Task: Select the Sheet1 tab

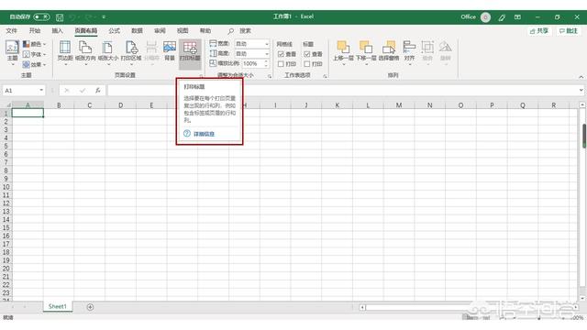Action: (57, 306)
